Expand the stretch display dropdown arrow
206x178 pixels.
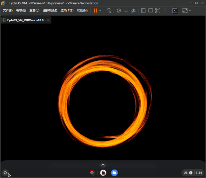[190, 11]
